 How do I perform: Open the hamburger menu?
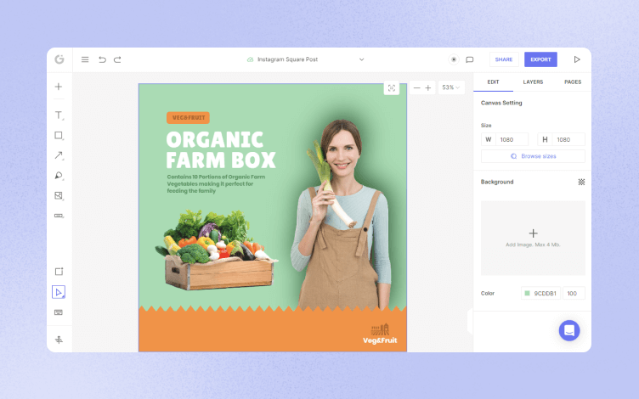(85, 59)
